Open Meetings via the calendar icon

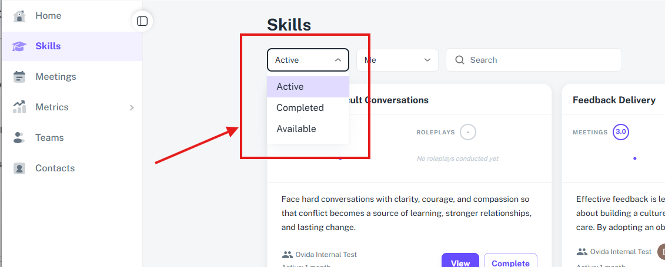pyautogui.click(x=19, y=77)
